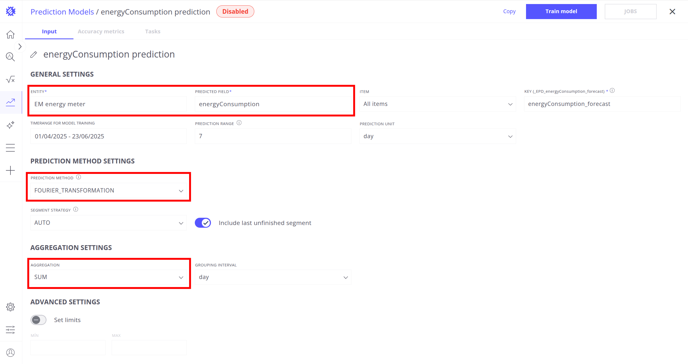Viewport: 688px width, 364px height.
Task: Enable the Set limits toggle
Action: coord(38,320)
